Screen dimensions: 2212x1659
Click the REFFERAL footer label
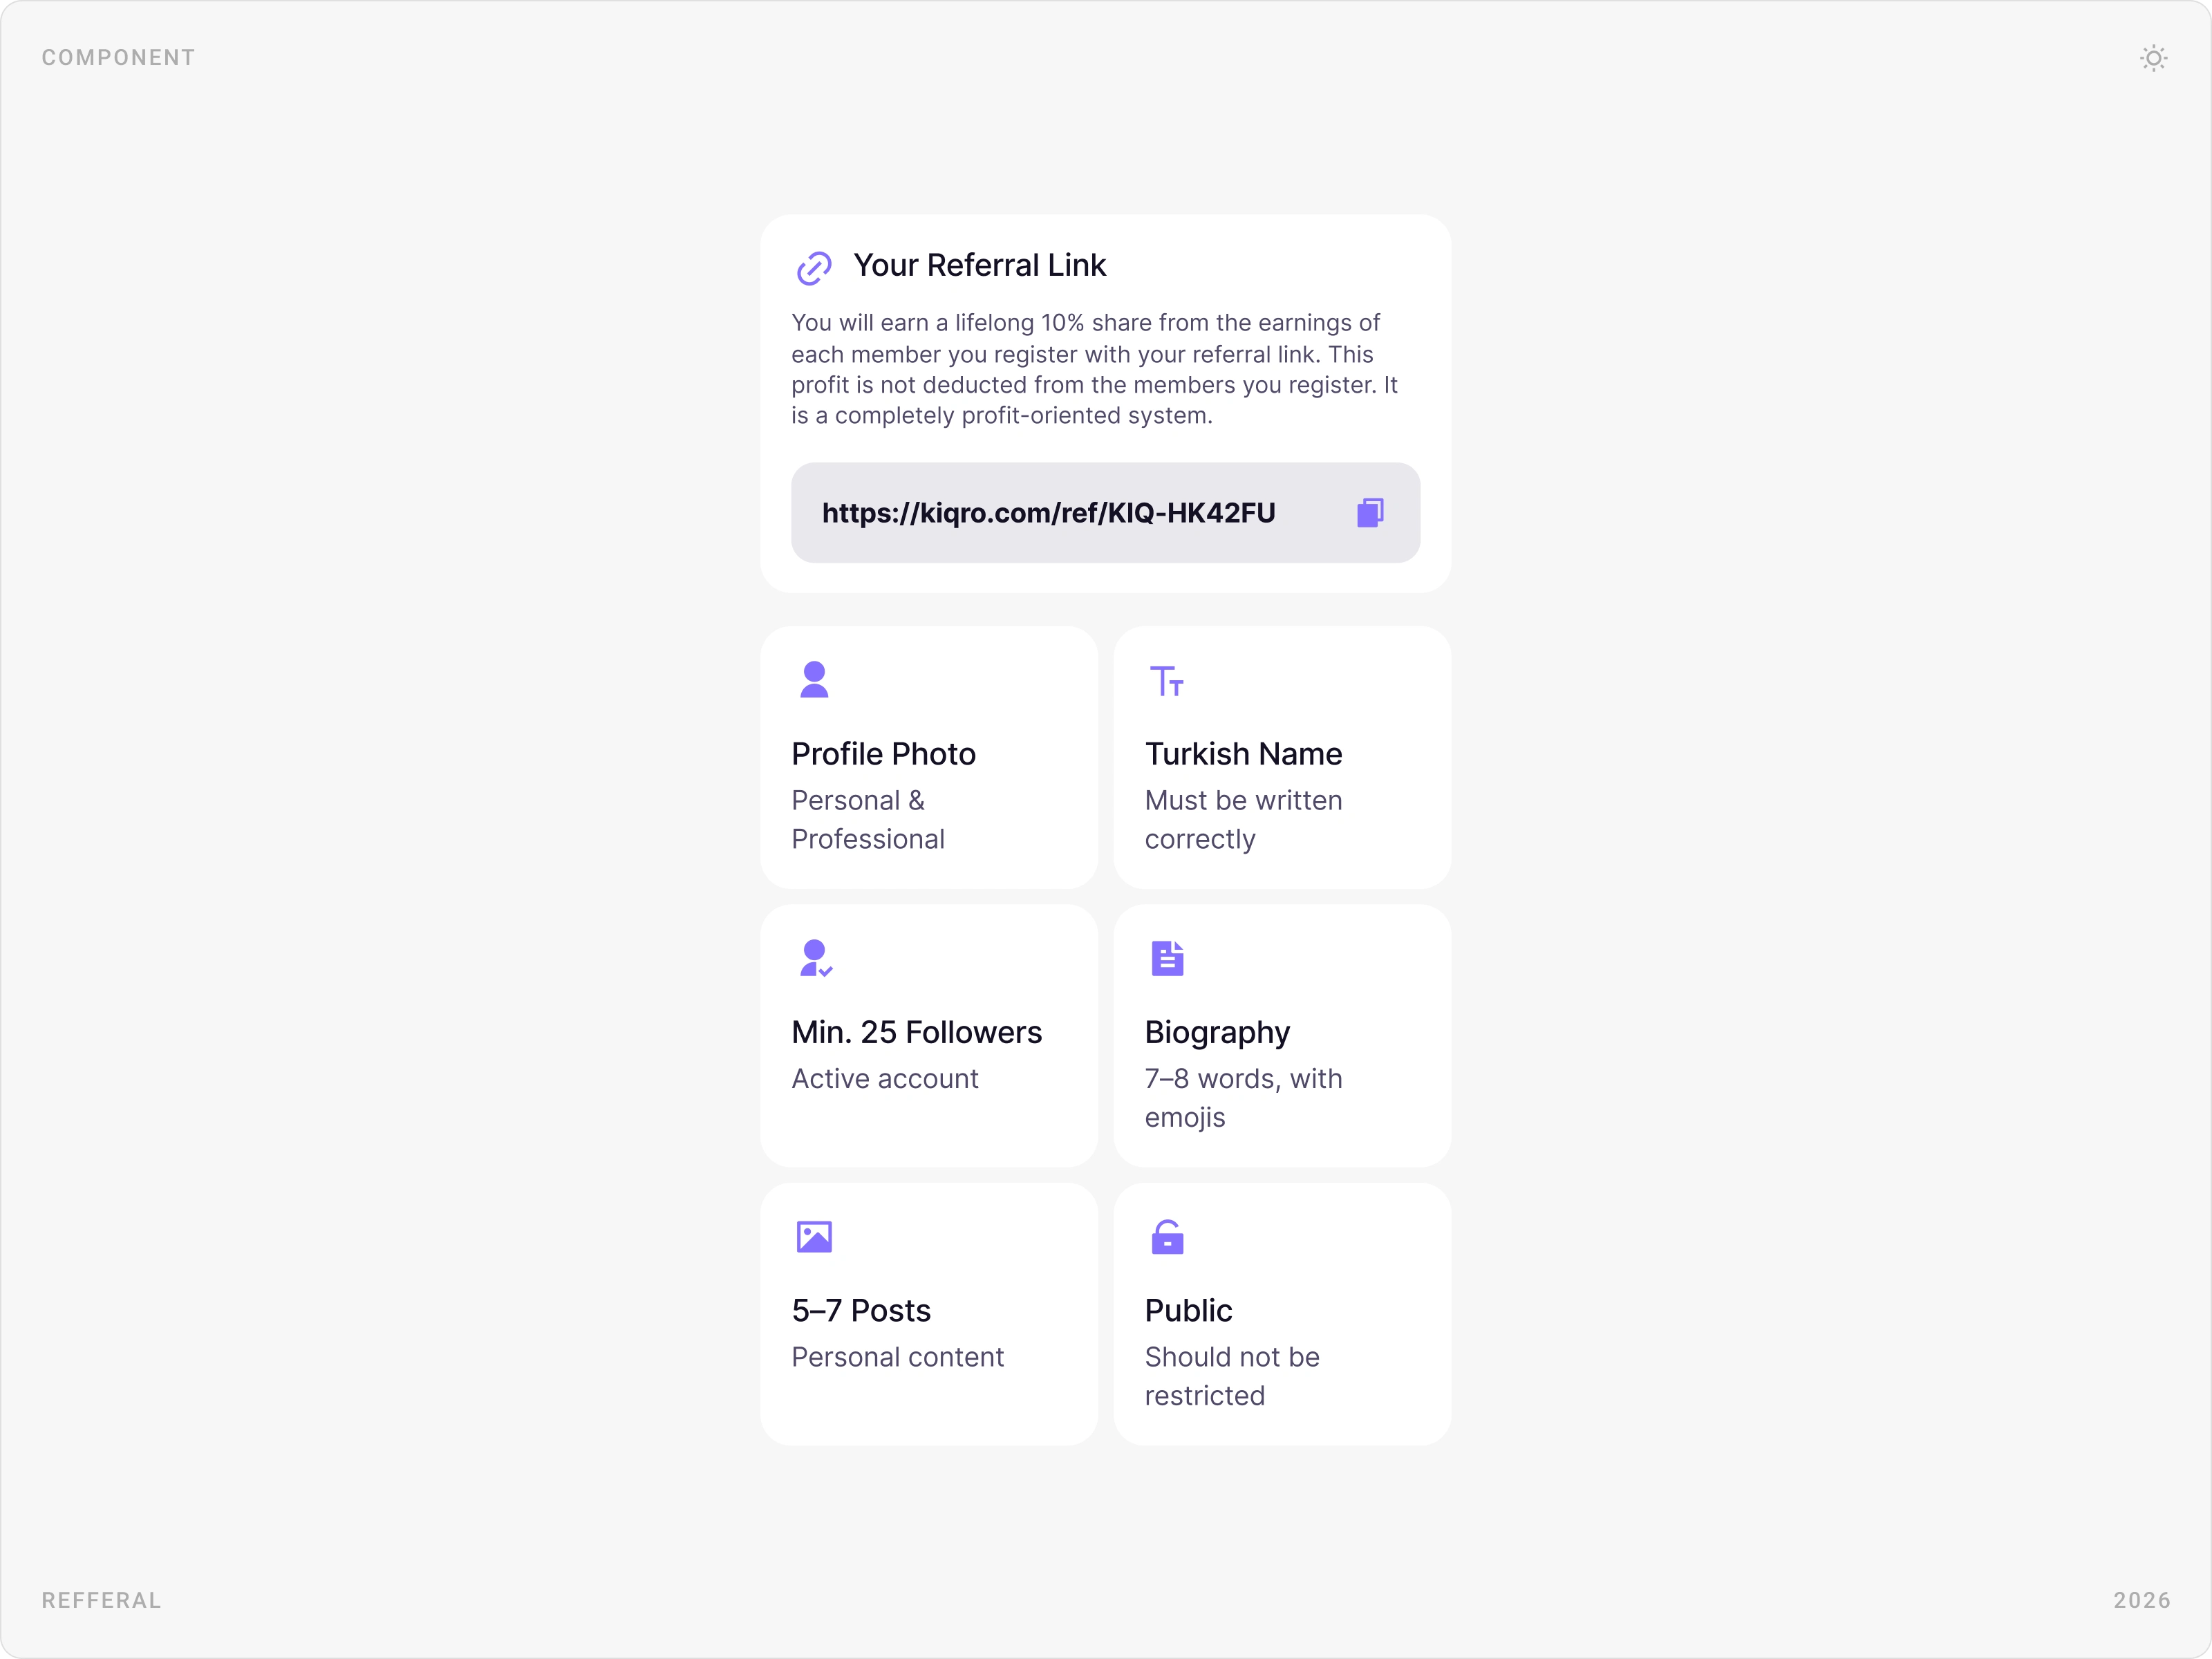[x=101, y=1600]
